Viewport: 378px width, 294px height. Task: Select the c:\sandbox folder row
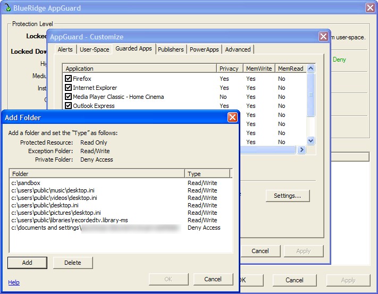click(x=121, y=183)
